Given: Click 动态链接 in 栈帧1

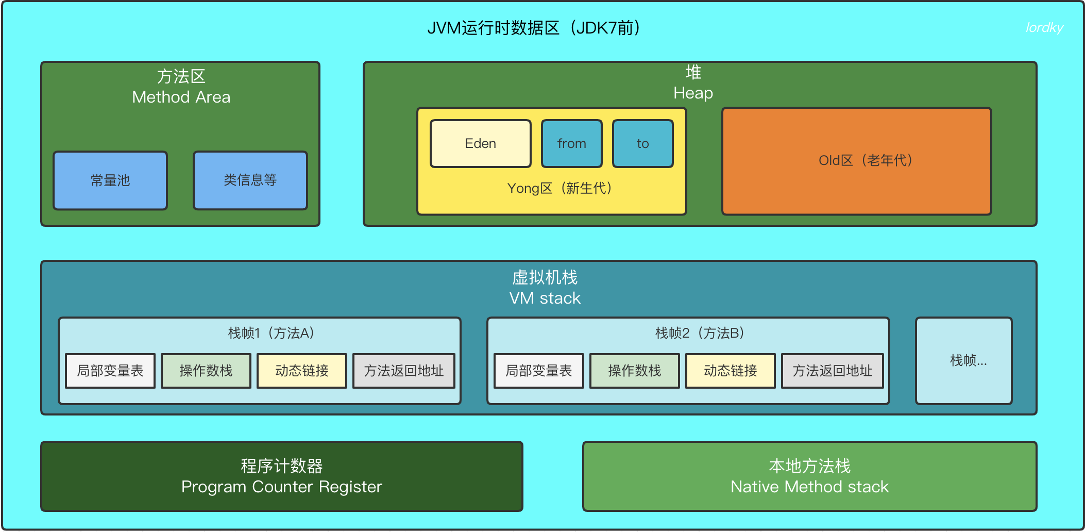Looking at the screenshot, I should 302,371.
